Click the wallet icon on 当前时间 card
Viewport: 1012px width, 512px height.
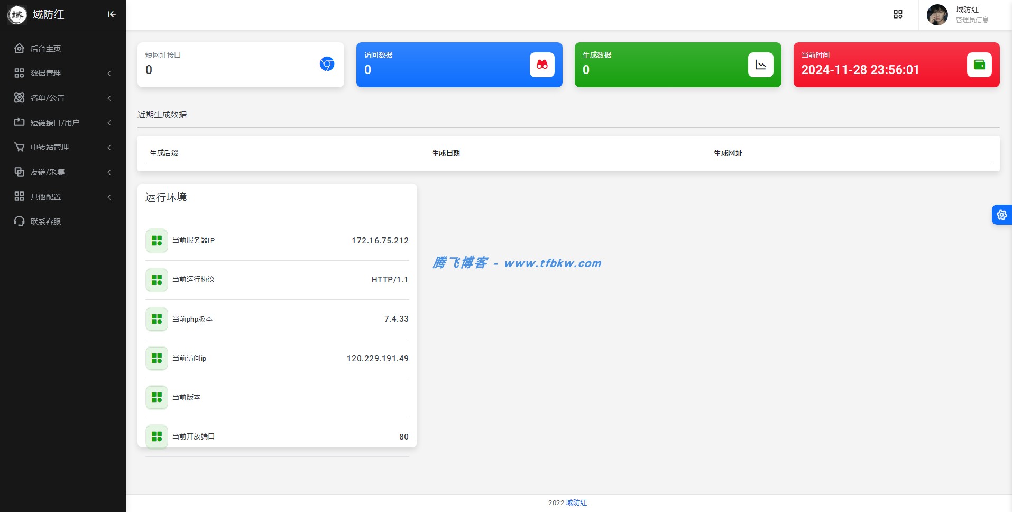pyautogui.click(x=979, y=65)
